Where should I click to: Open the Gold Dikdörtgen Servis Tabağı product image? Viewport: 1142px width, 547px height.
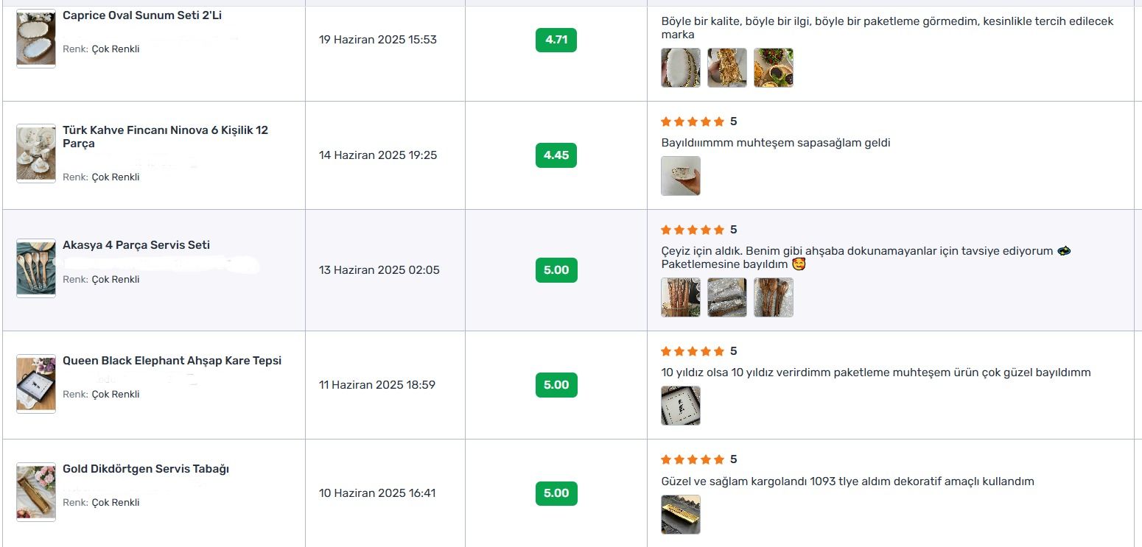(36, 492)
